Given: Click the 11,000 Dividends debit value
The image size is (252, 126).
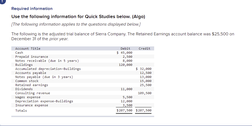Looking at the screenshot, I should point(126,89).
